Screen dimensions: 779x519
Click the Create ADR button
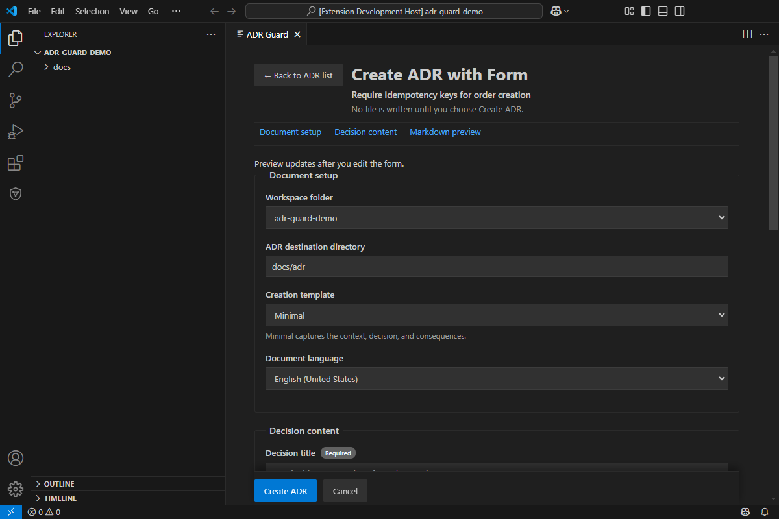click(286, 491)
